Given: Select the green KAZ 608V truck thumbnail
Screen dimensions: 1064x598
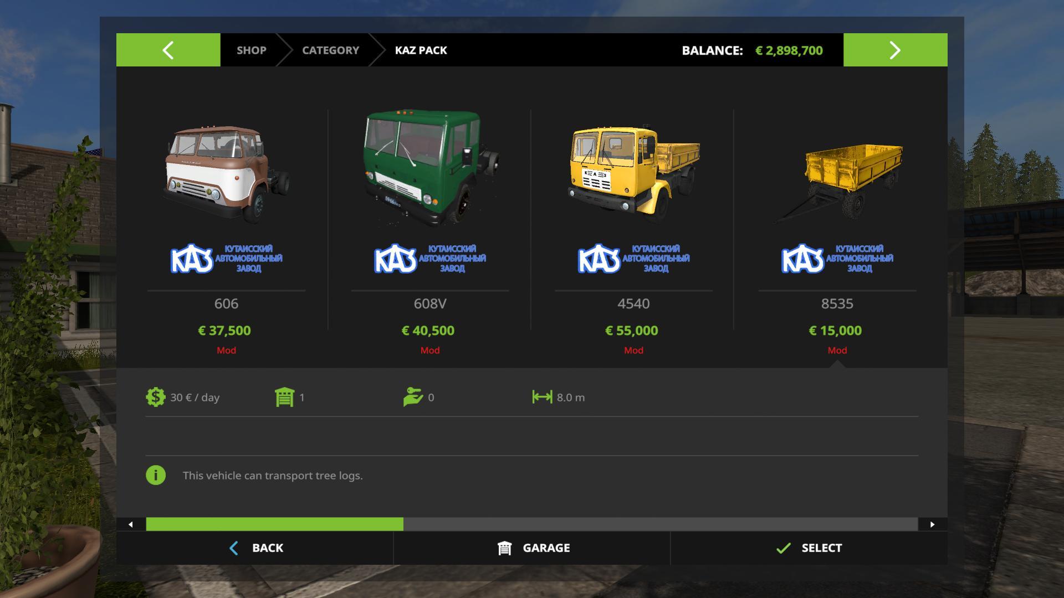Looking at the screenshot, I should [430, 168].
